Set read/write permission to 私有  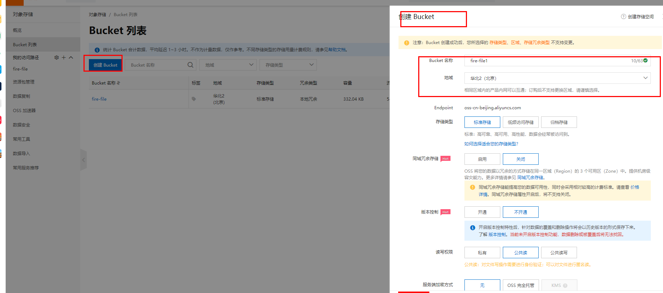[482, 253]
